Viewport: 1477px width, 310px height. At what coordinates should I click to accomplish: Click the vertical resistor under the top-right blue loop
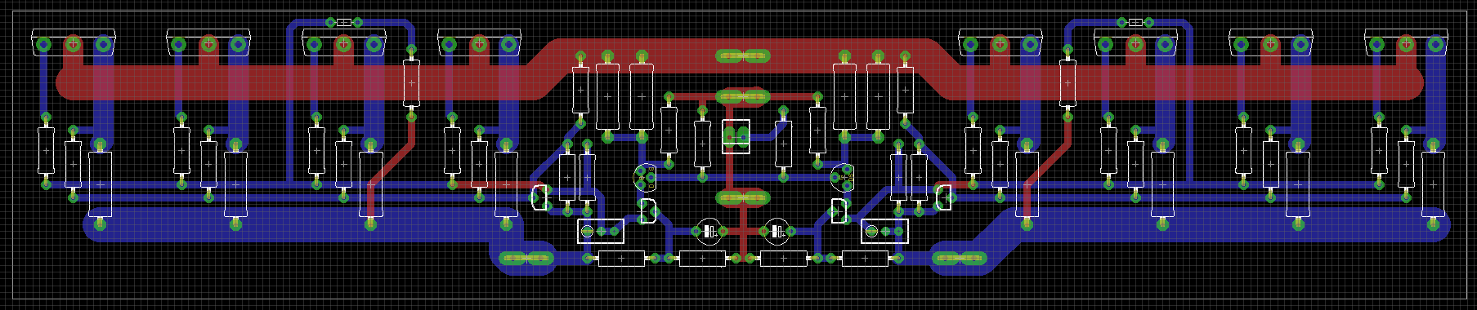pos(1067,83)
